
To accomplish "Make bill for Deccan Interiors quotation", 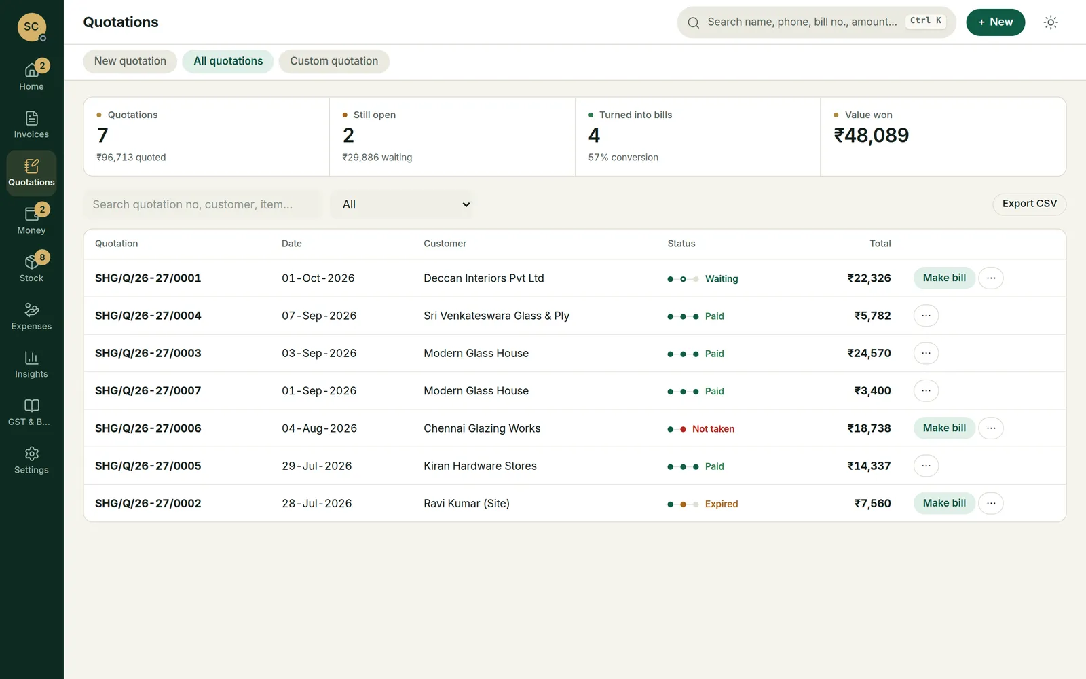I will click(944, 278).
